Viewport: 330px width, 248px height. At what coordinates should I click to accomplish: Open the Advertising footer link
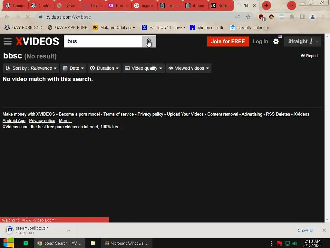point(252,114)
